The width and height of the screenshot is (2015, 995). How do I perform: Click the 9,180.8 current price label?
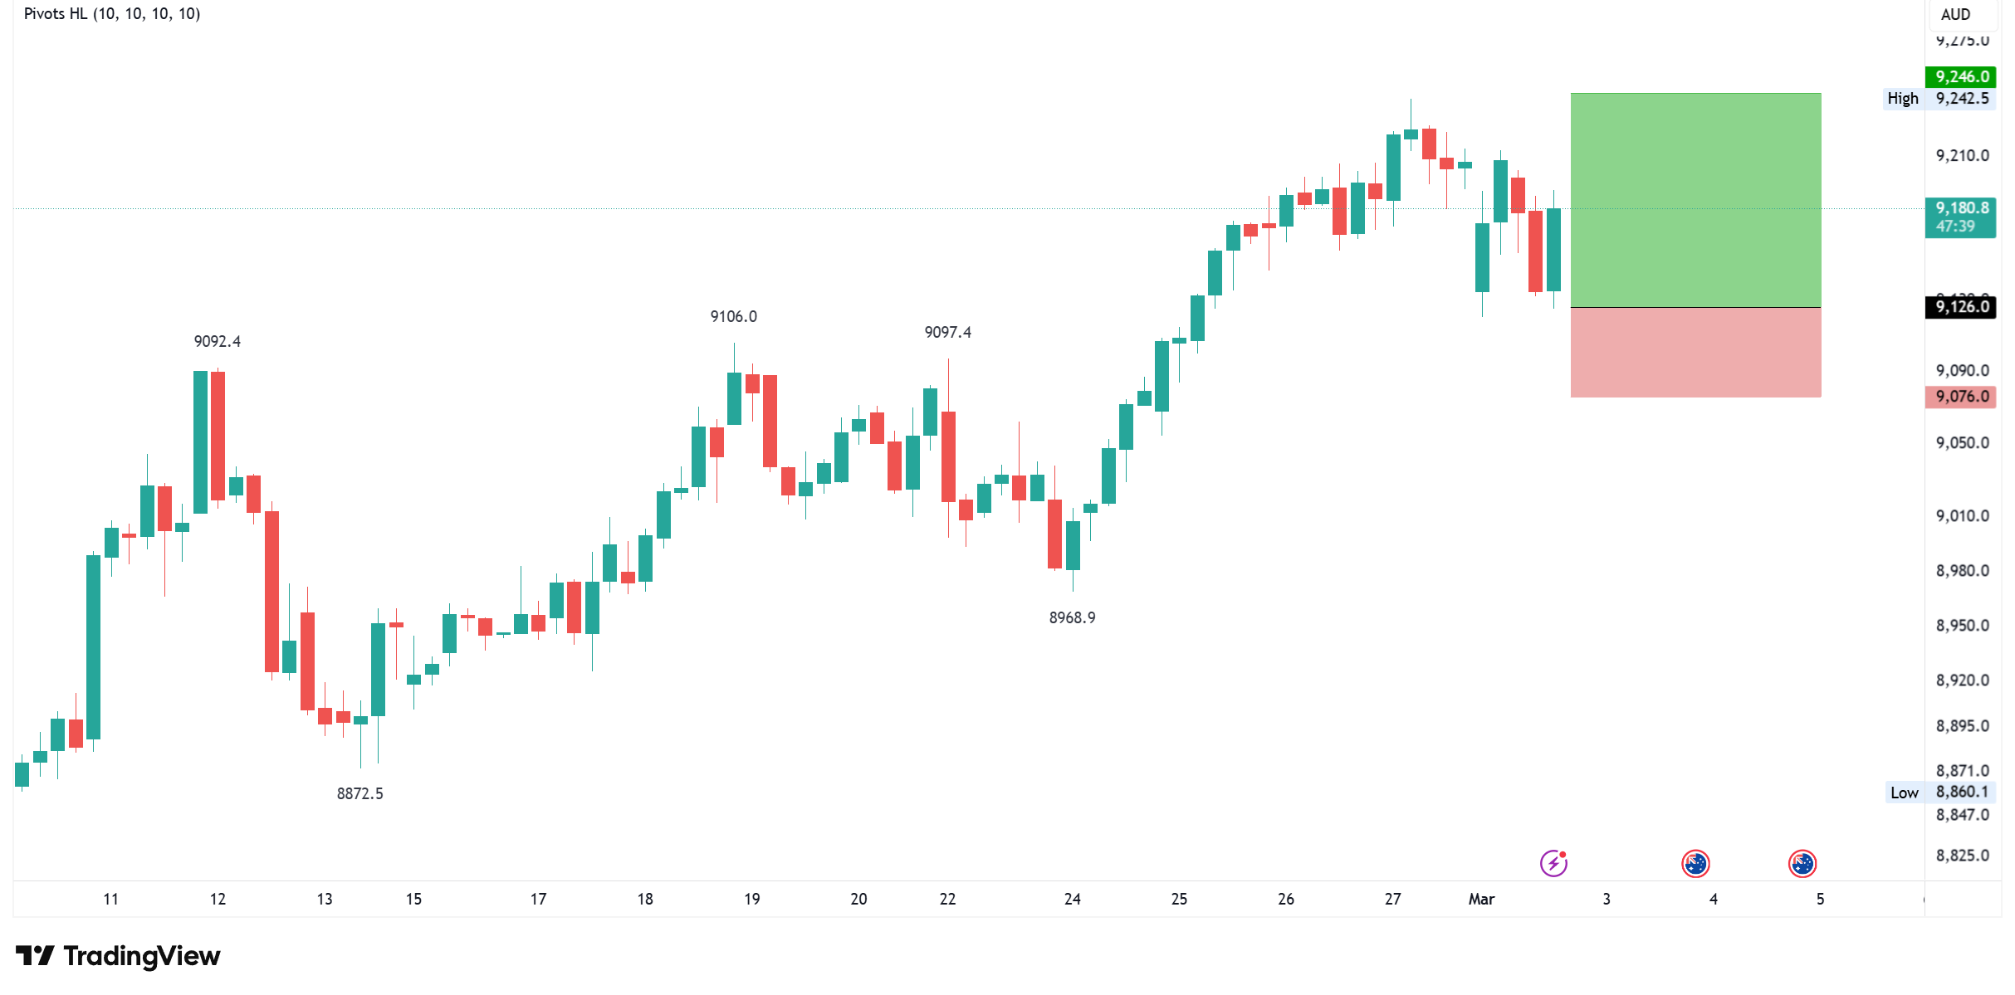coord(1961,216)
